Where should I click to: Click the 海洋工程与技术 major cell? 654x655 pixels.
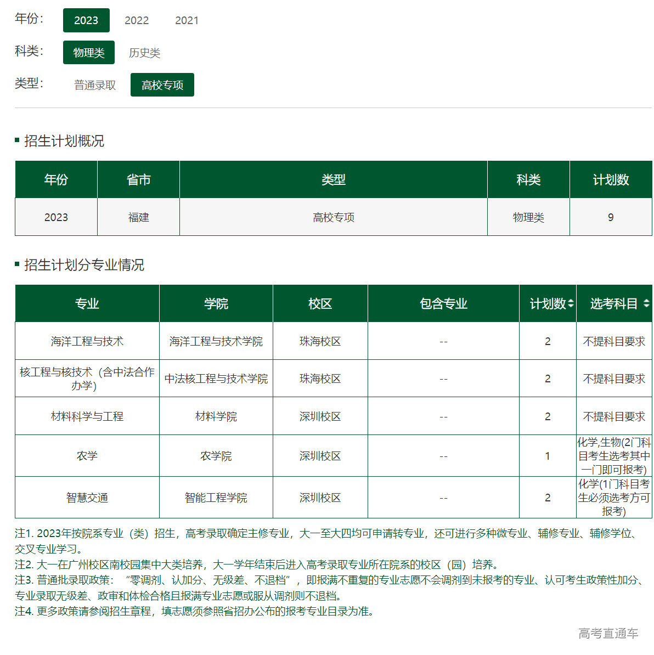pyautogui.click(x=87, y=341)
